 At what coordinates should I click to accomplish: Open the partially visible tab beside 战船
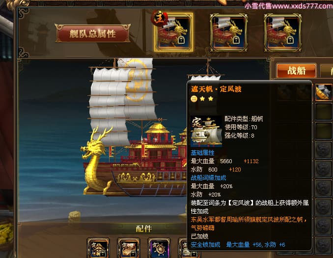(327, 71)
